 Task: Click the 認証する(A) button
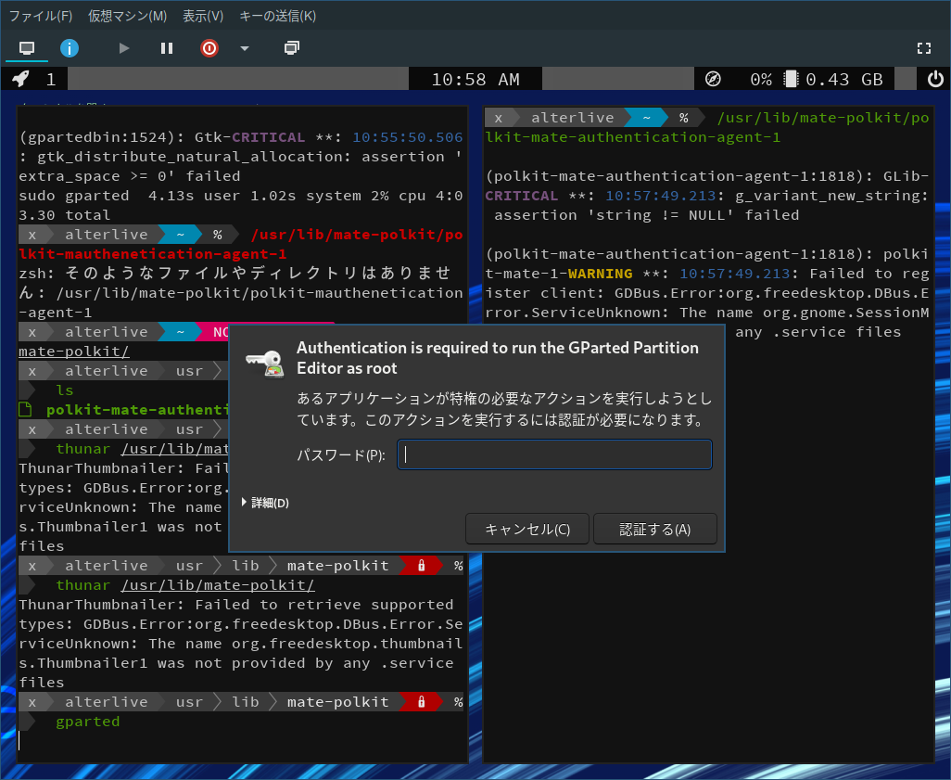(654, 528)
